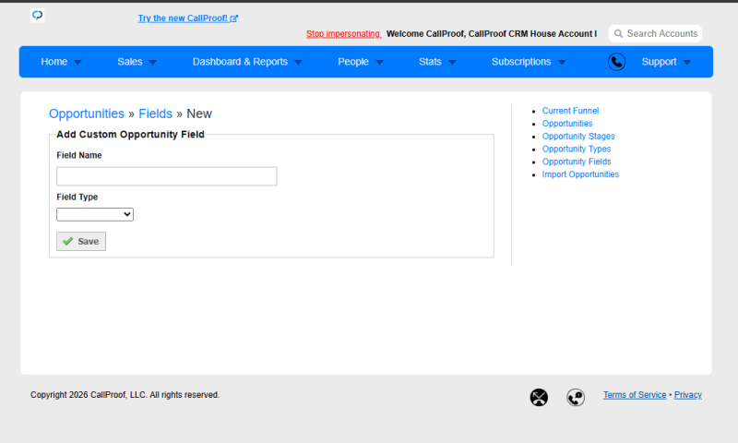The image size is (738, 443).
Task: Click Try the new CallProof link
Action: point(188,18)
